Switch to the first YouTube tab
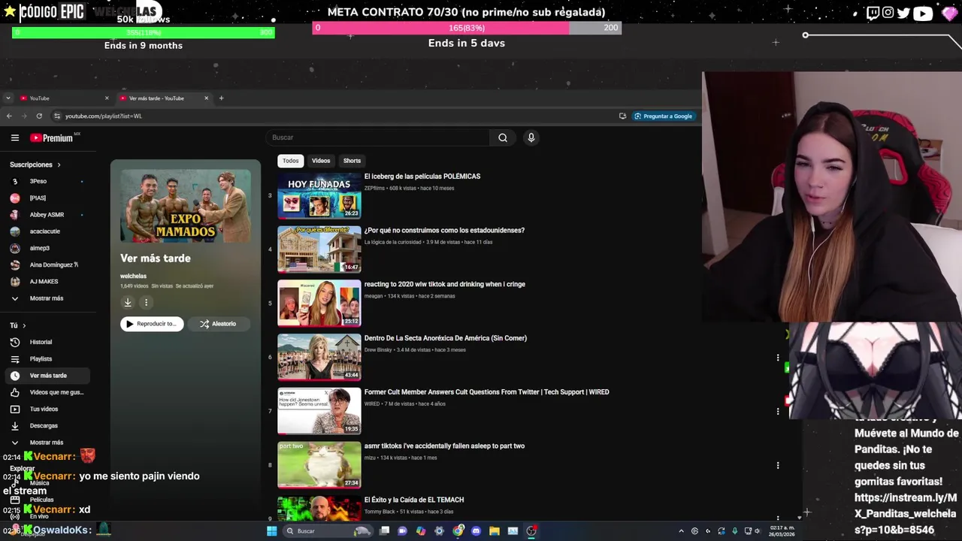This screenshot has height=541, width=962. click(x=64, y=98)
